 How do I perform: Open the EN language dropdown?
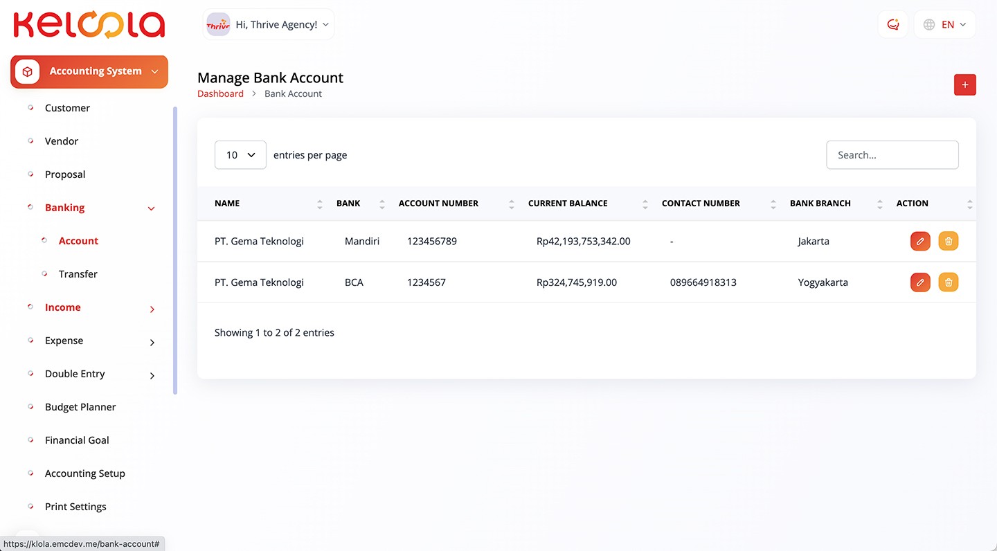coord(944,24)
